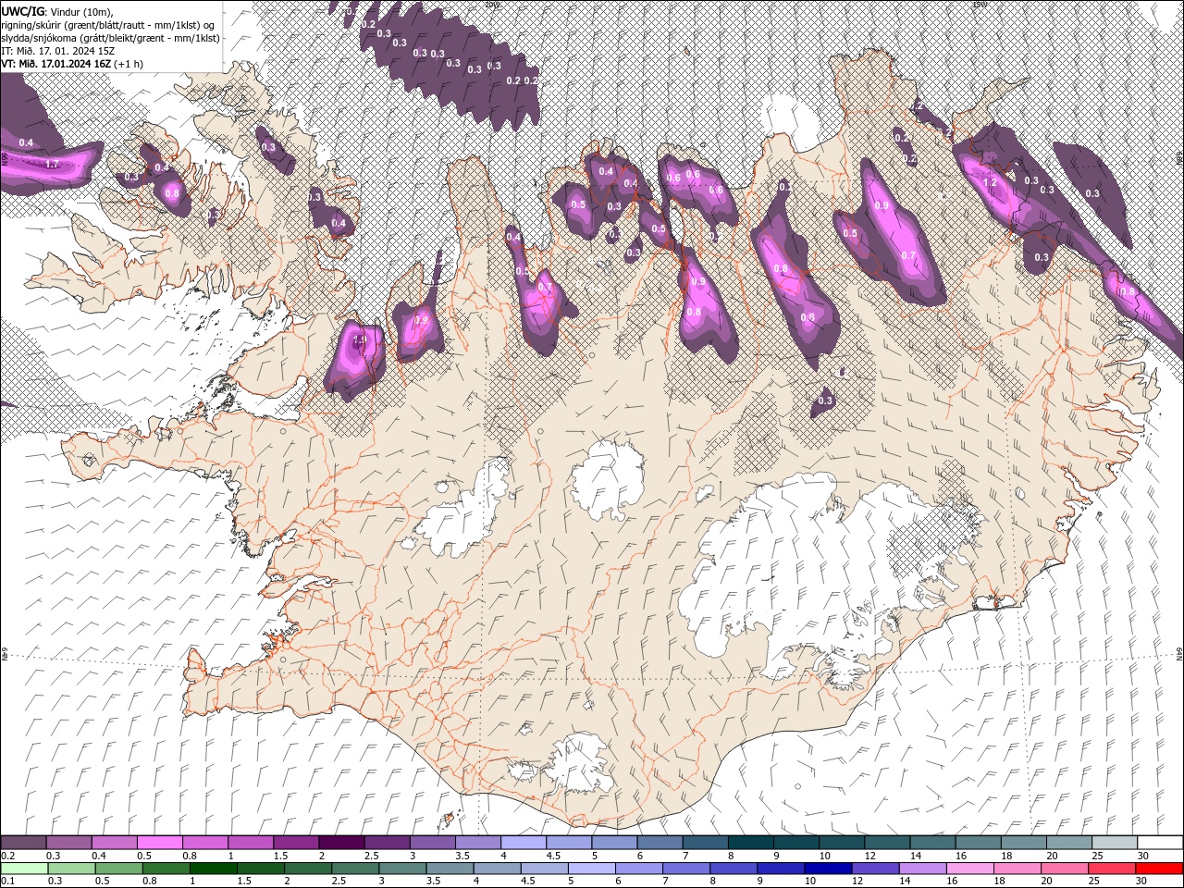Click the 1.7 precipitation value on map

click(52, 164)
